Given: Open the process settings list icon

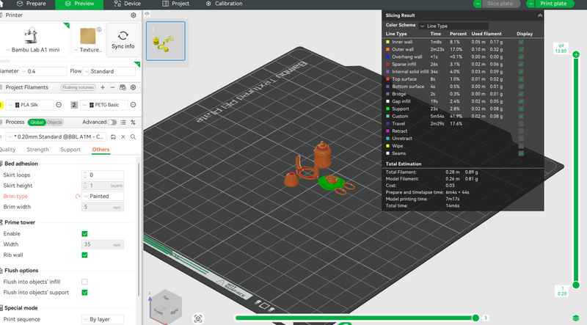Looking at the screenshot, I should click(123, 123).
